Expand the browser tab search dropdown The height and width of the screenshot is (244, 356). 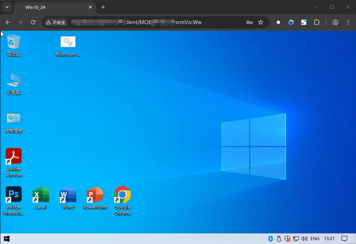[7, 7]
